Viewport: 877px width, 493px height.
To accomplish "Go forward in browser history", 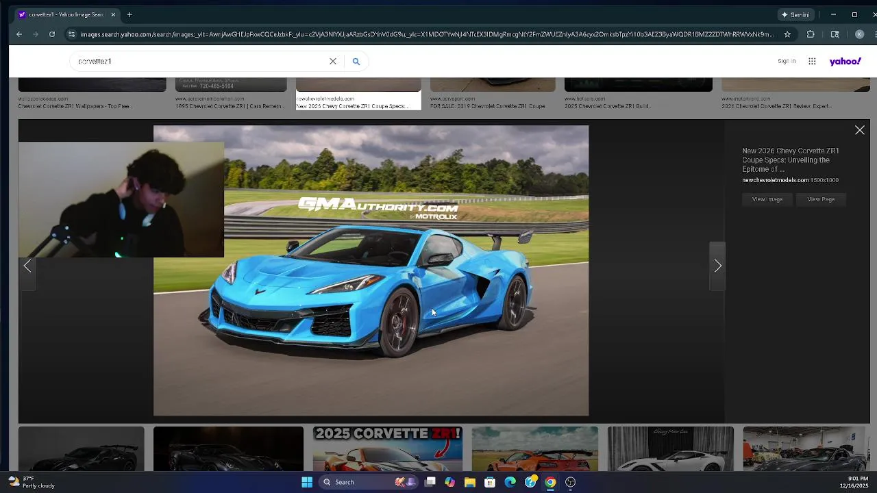I will coord(35,34).
